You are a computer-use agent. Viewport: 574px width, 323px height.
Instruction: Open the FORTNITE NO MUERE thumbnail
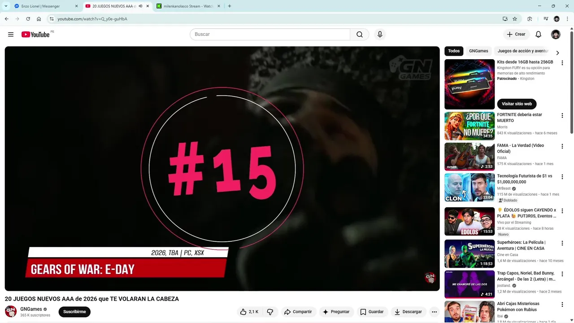470,126
